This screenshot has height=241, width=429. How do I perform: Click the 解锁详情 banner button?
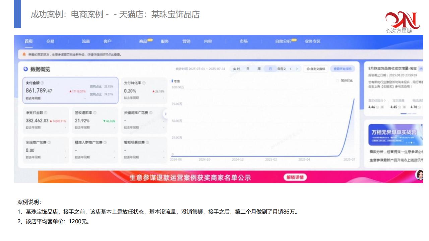(295, 177)
